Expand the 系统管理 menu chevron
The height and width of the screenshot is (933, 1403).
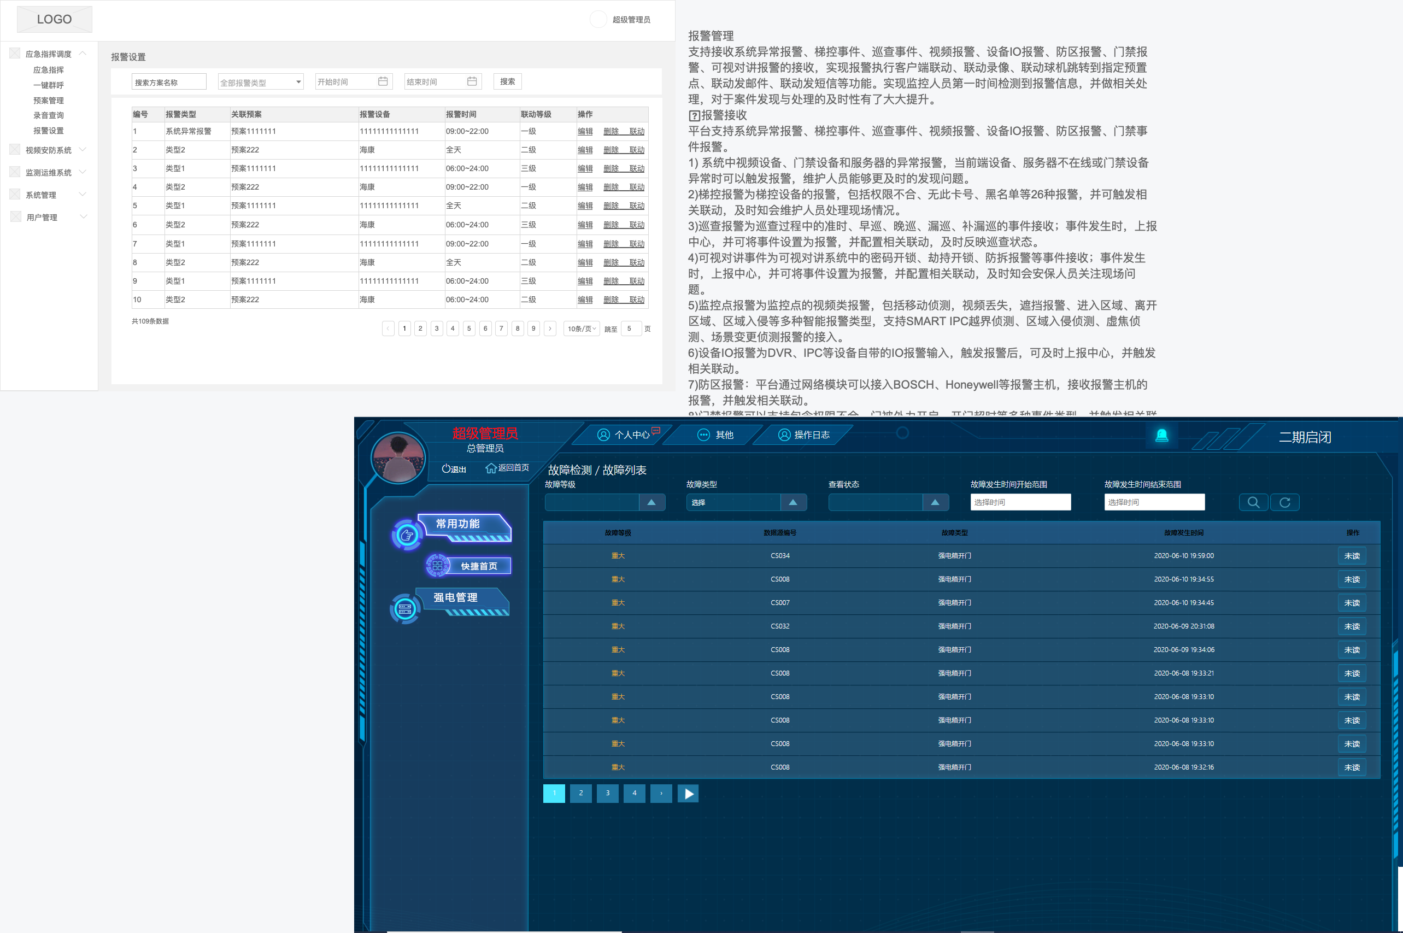click(83, 194)
